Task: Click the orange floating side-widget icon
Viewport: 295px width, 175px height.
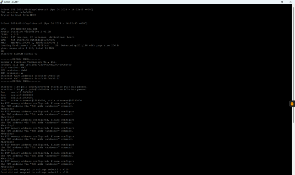Action: [292, 104]
